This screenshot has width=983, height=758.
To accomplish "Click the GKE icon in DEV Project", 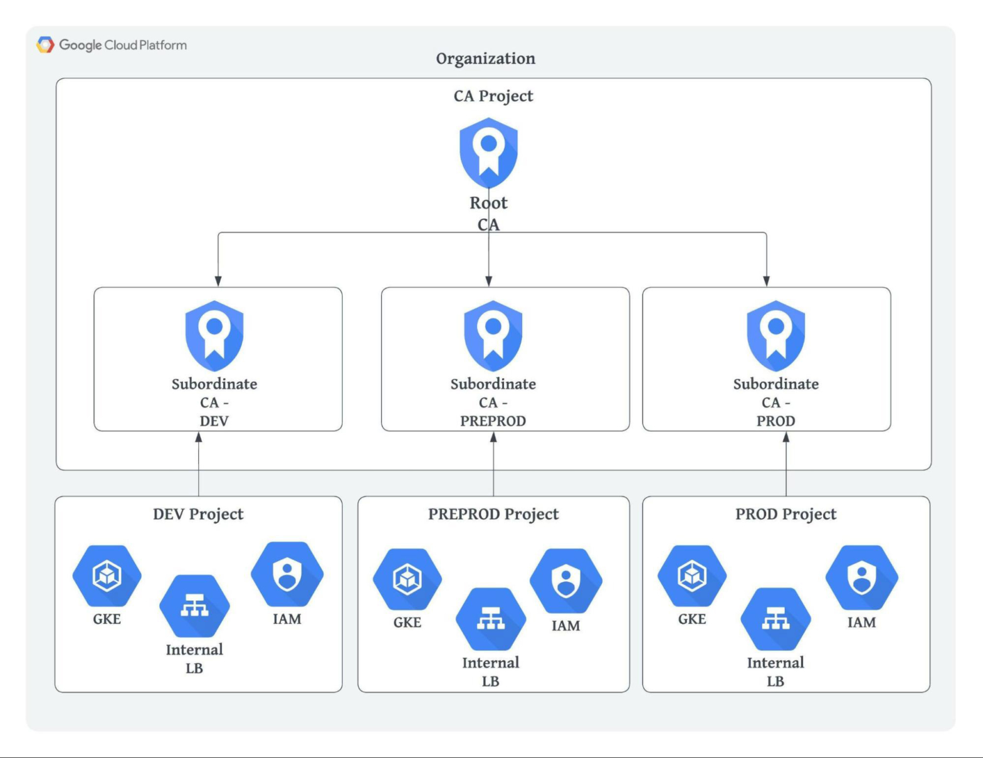I will (x=107, y=576).
